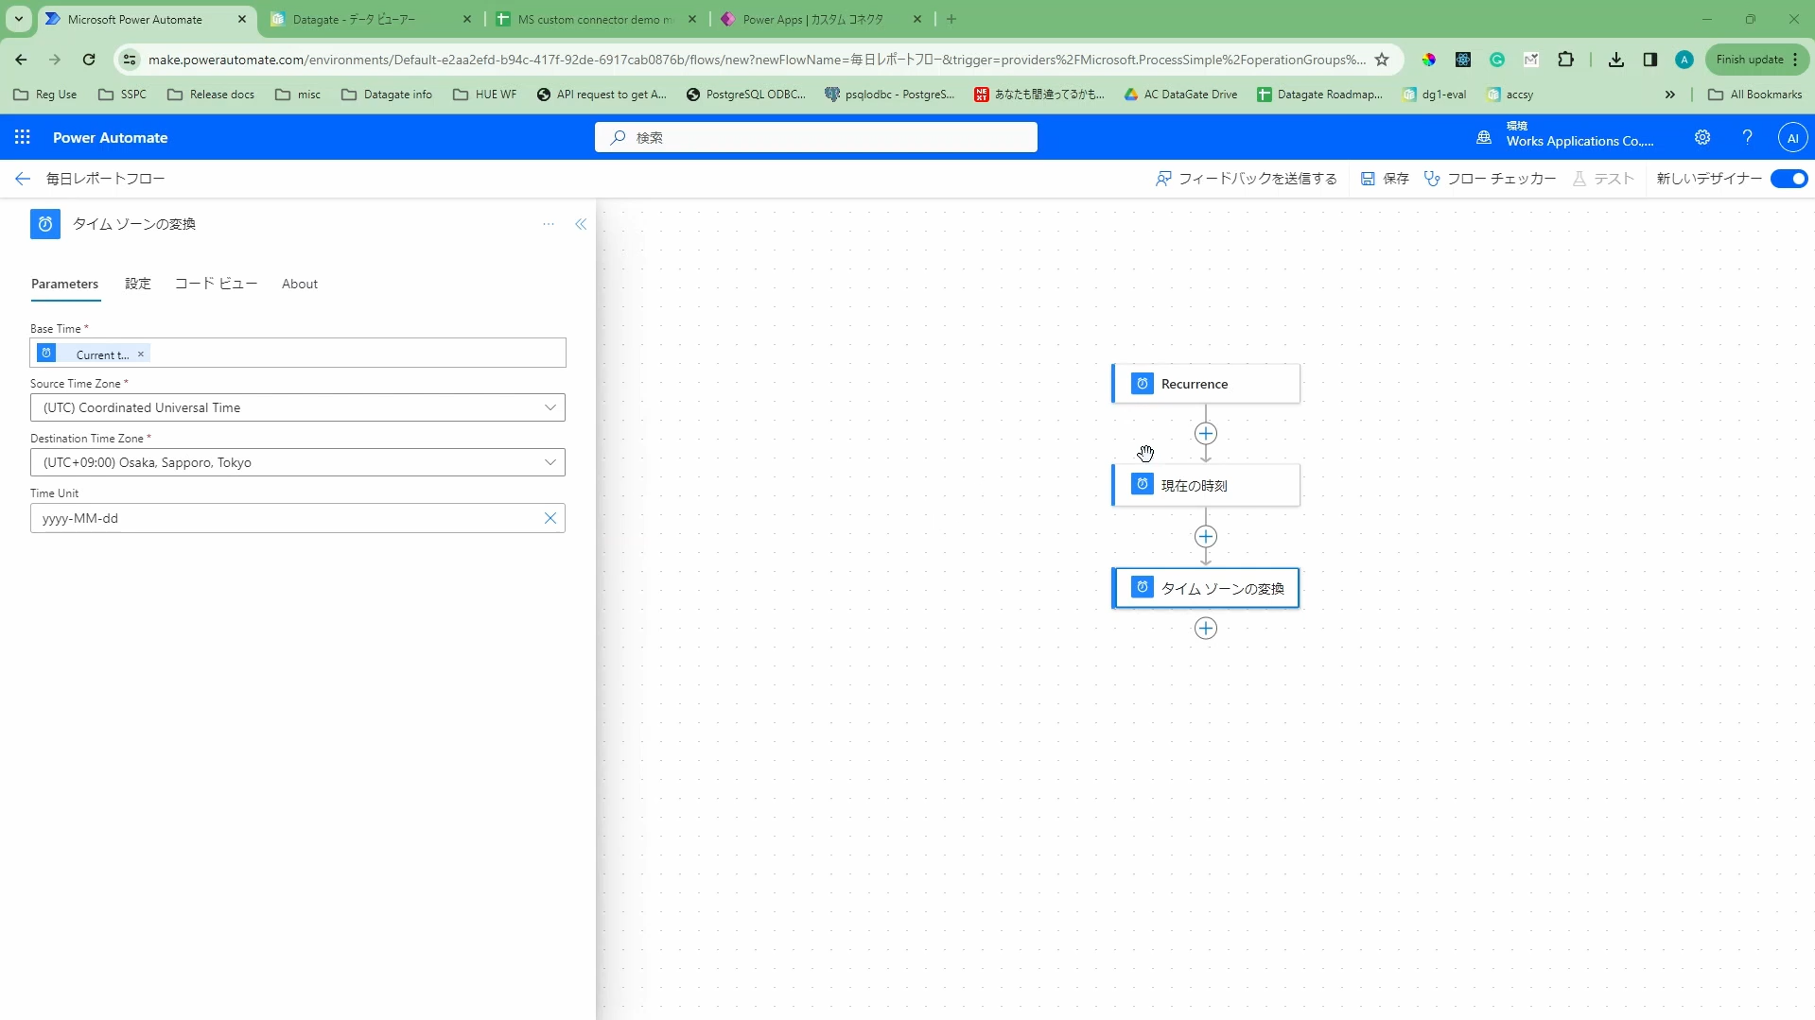Open the Chrome profile avatar
The height and width of the screenshot is (1020, 1815).
click(x=1684, y=60)
